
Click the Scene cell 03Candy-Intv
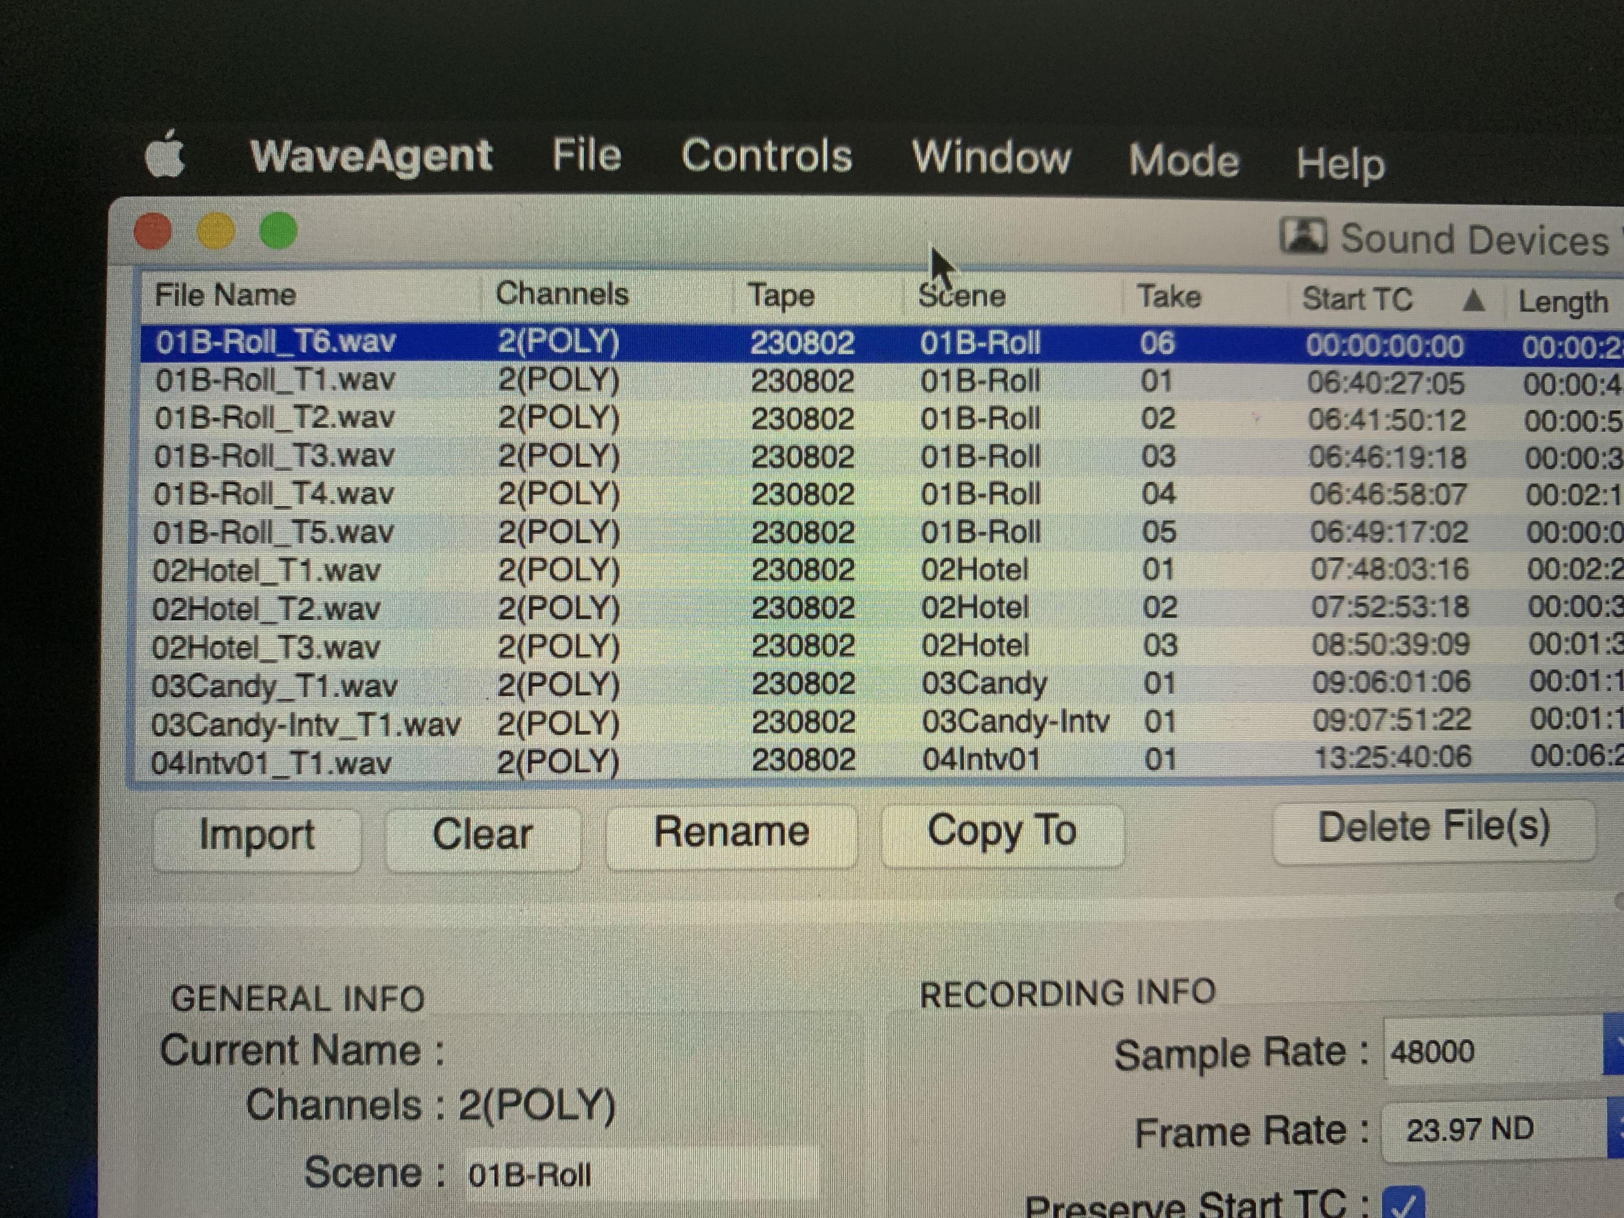click(1016, 722)
